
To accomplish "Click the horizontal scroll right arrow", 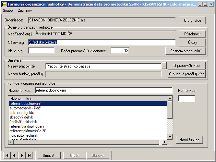I will click(165, 142).
